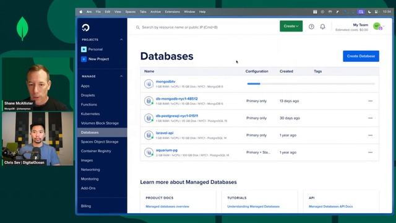
Task: Go to Images in sidebar
Action: pyautogui.click(x=87, y=160)
